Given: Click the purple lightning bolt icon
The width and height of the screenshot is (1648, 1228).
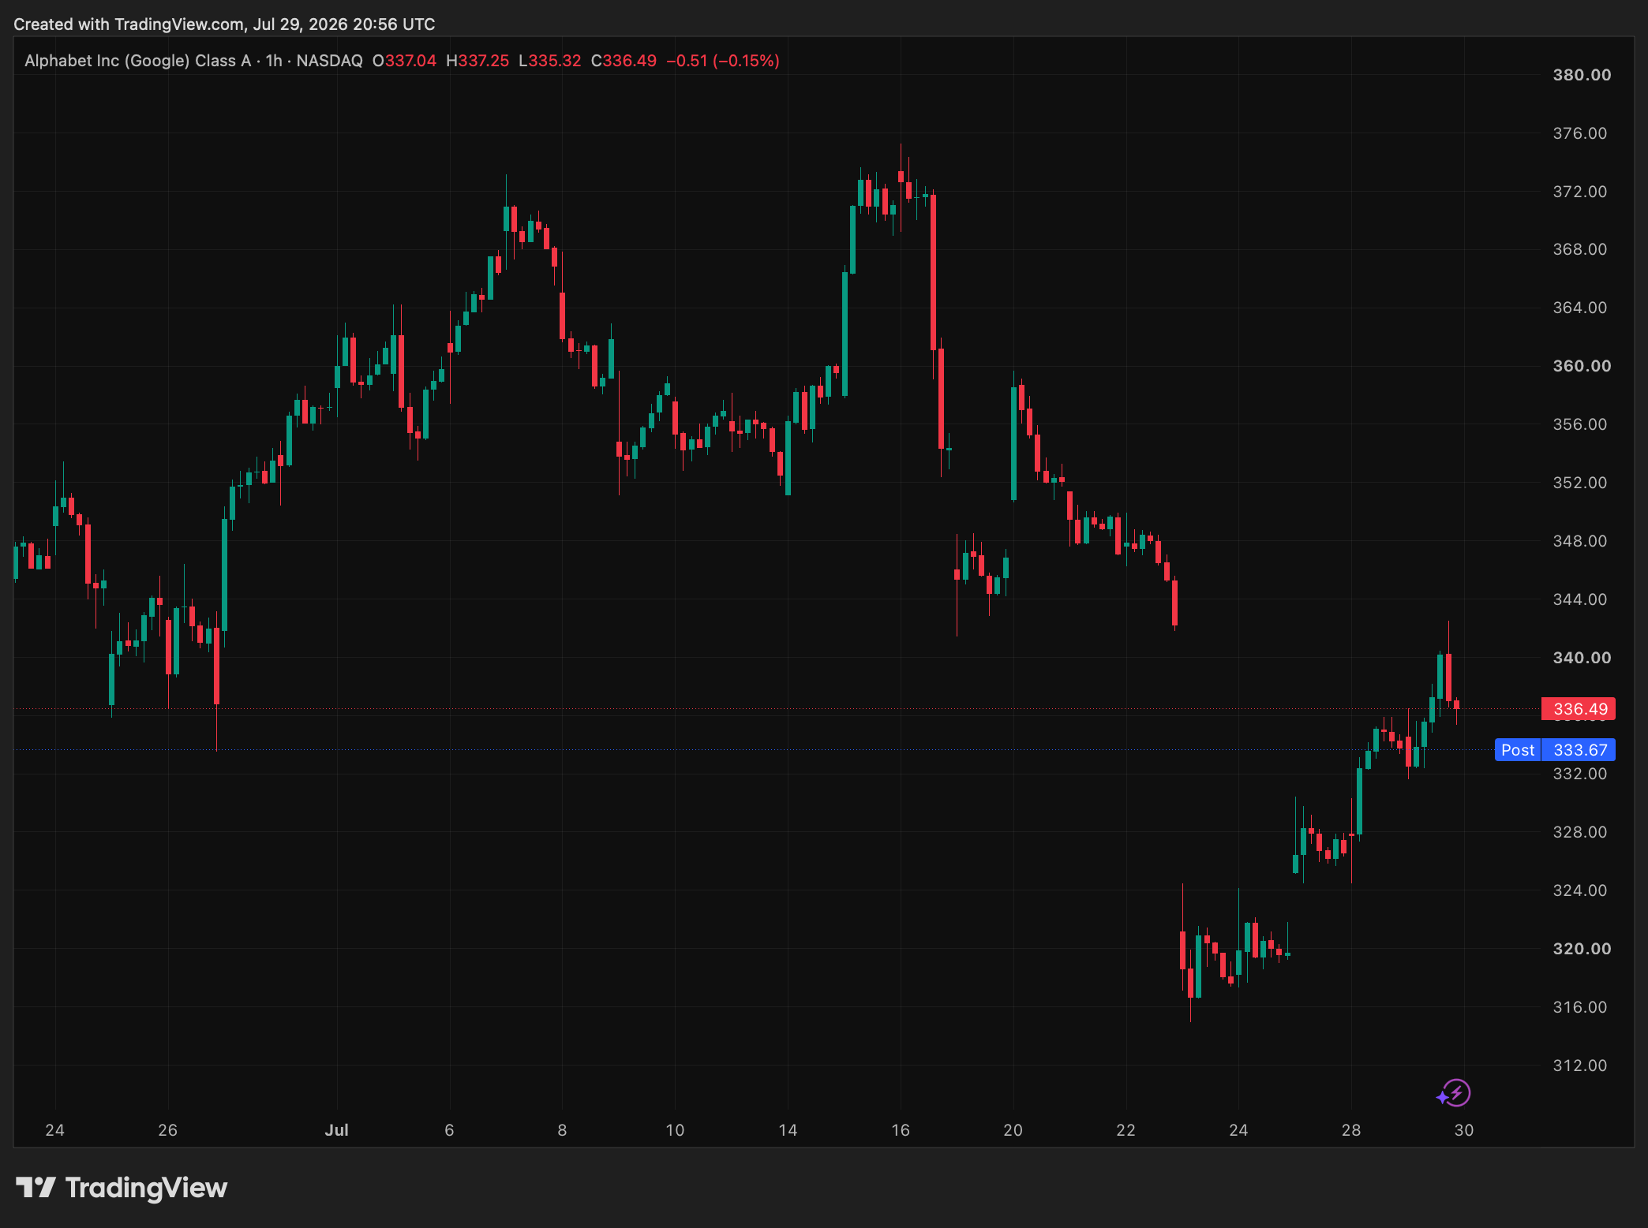Looking at the screenshot, I should click(x=1454, y=1093).
